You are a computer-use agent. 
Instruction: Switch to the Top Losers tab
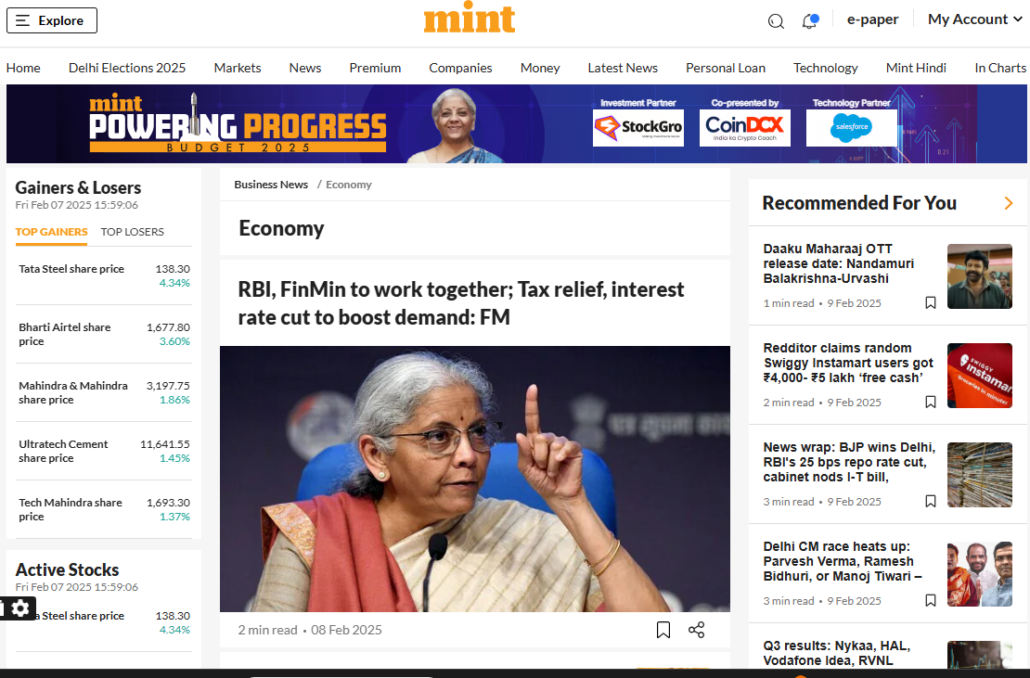point(132,232)
